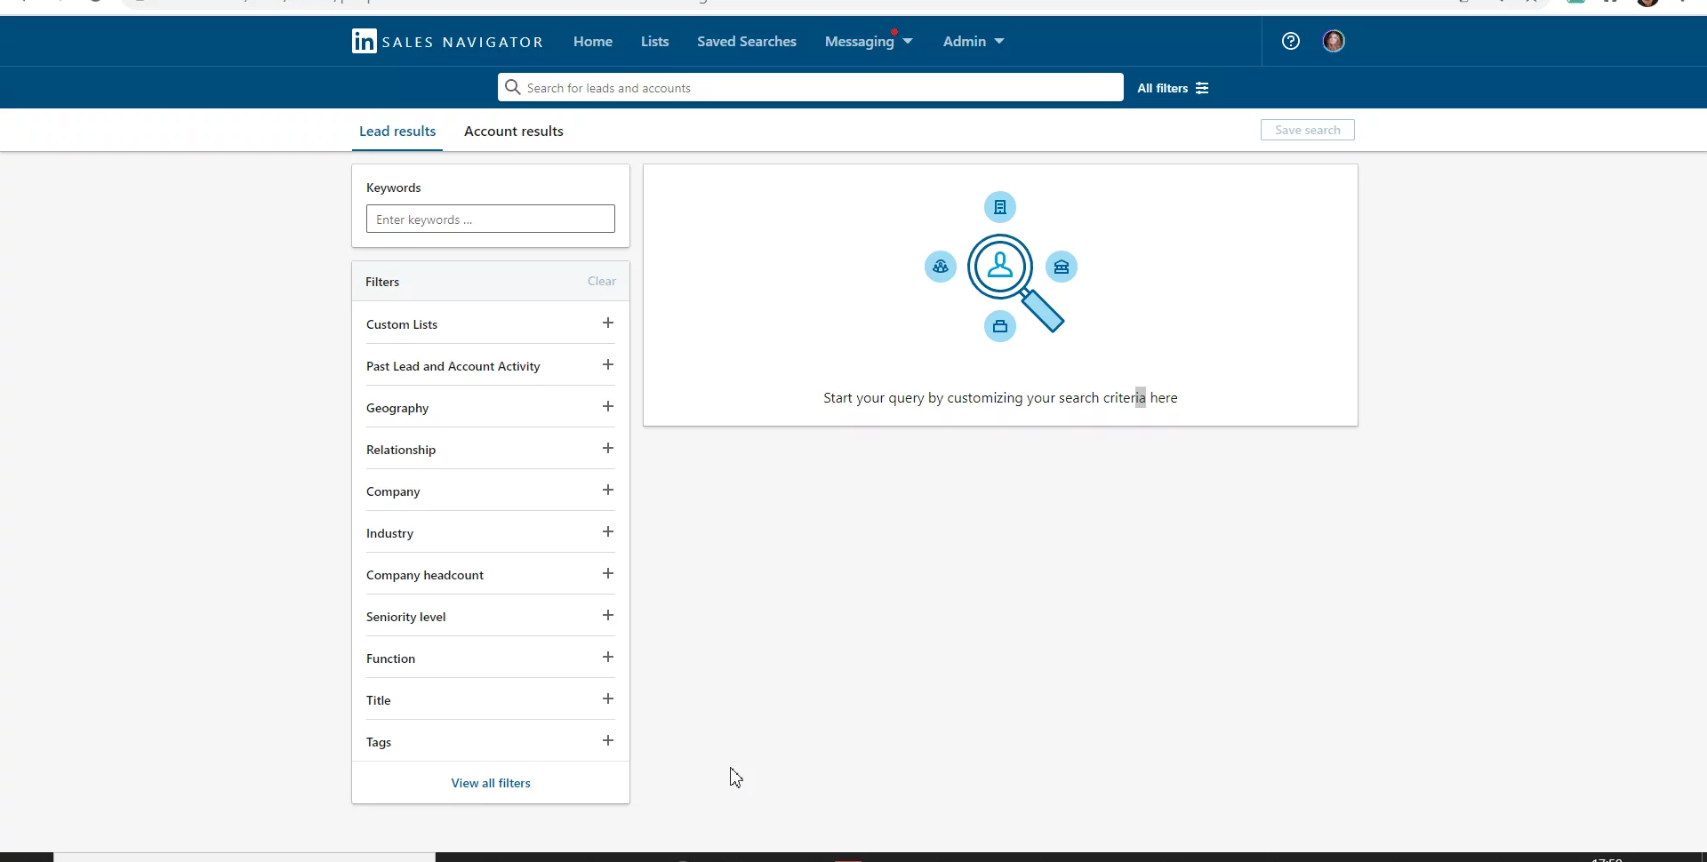
Task: Expand the Past Lead and Account Activity filter
Action: click(x=608, y=364)
